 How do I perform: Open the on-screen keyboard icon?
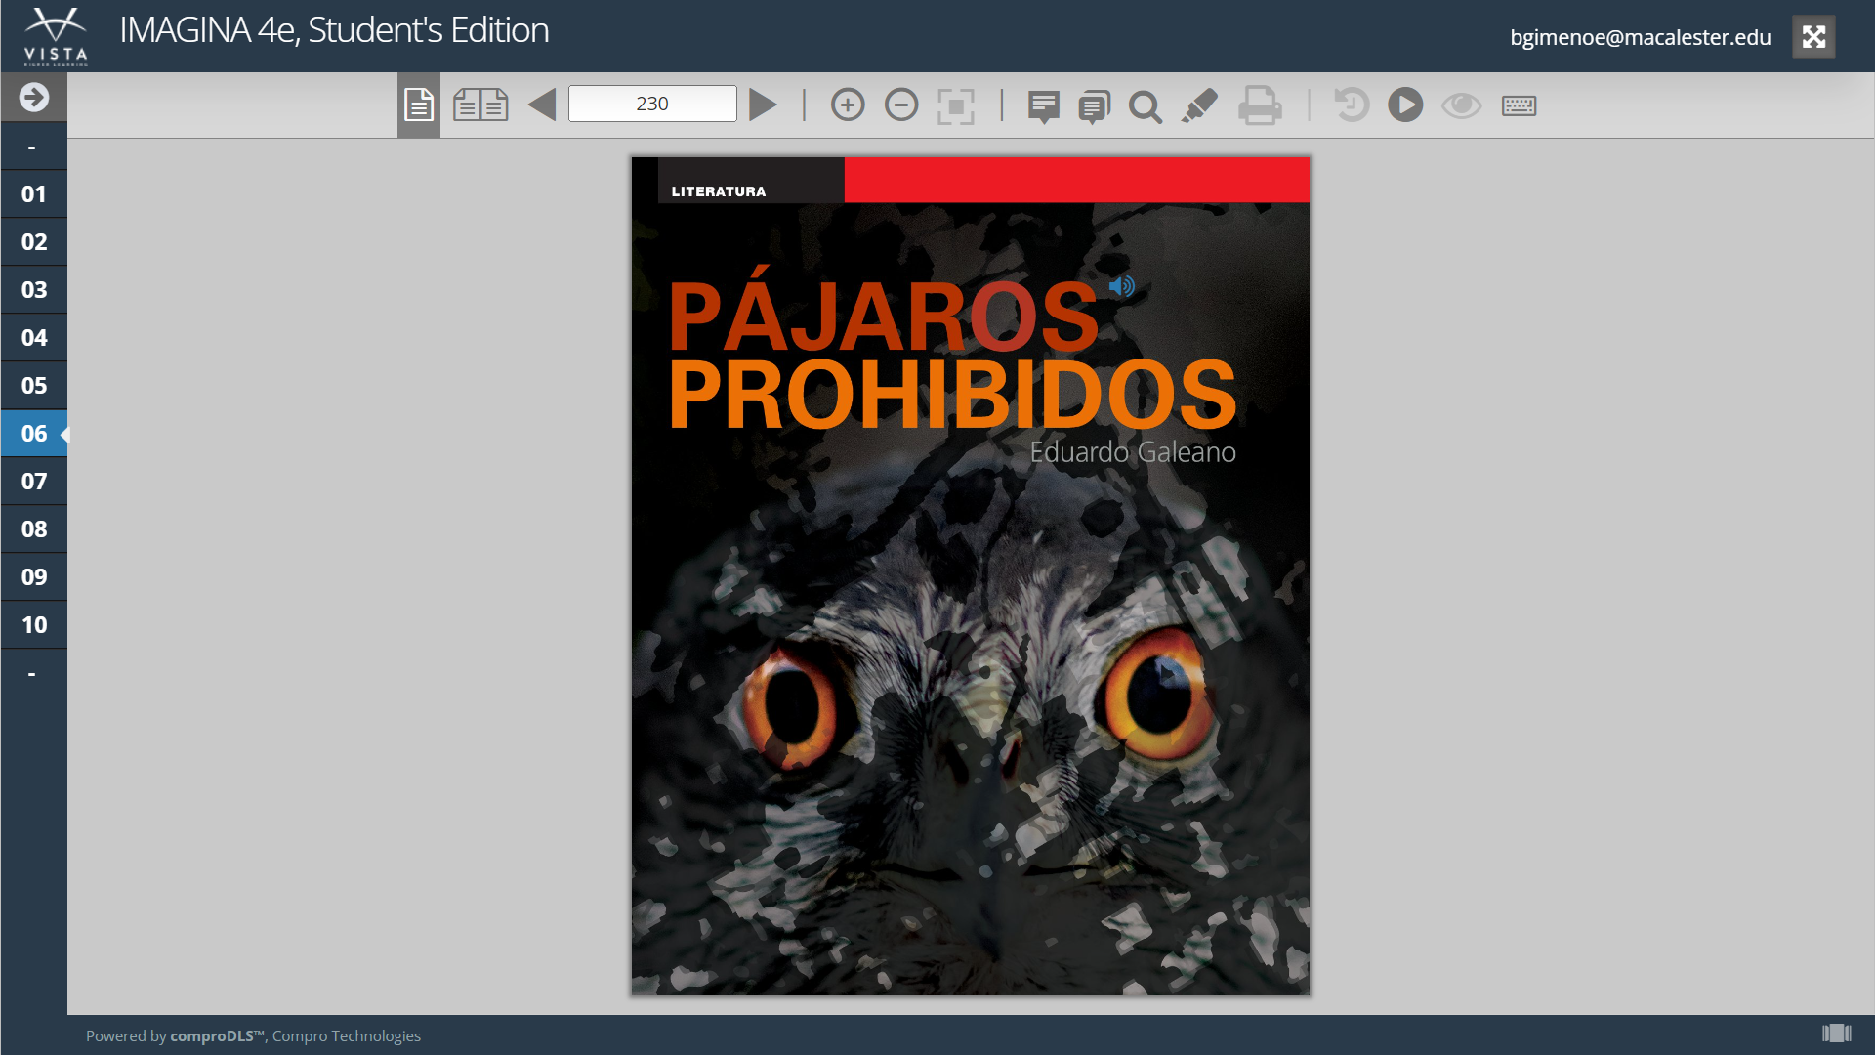(1519, 105)
